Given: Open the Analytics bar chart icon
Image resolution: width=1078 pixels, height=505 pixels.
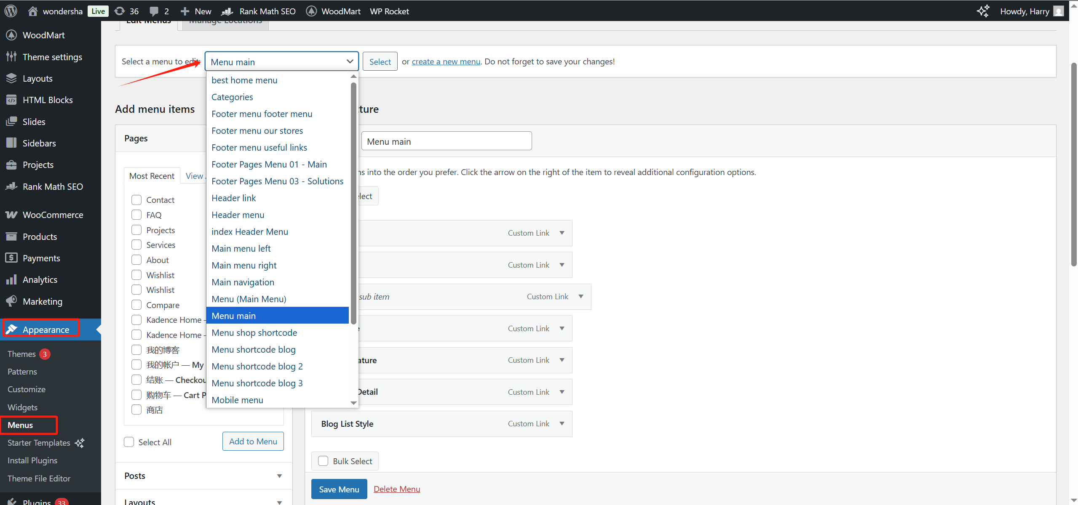Looking at the screenshot, I should pos(11,280).
